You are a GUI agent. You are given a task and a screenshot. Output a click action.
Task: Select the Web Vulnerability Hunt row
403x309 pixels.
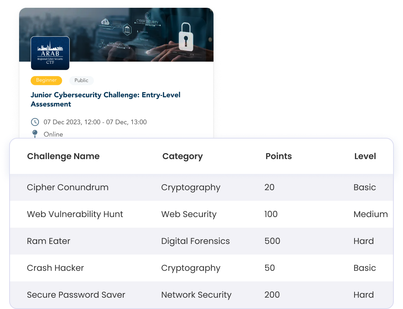[75, 214]
